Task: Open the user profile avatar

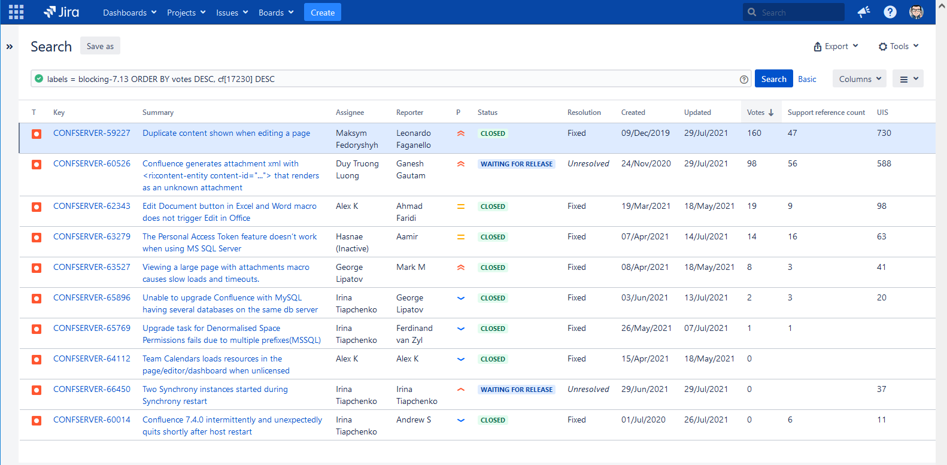Action: click(x=916, y=12)
